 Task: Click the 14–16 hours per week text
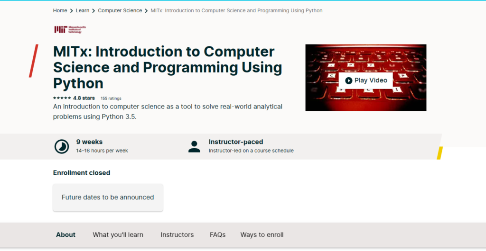(x=102, y=151)
